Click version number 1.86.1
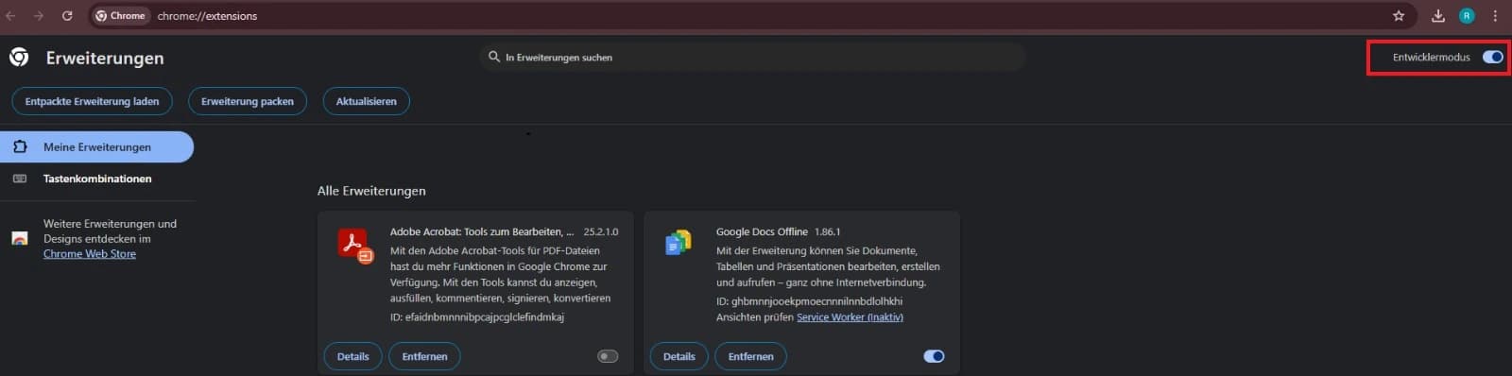Image resolution: width=1512 pixels, height=376 pixels. (x=828, y=231)
